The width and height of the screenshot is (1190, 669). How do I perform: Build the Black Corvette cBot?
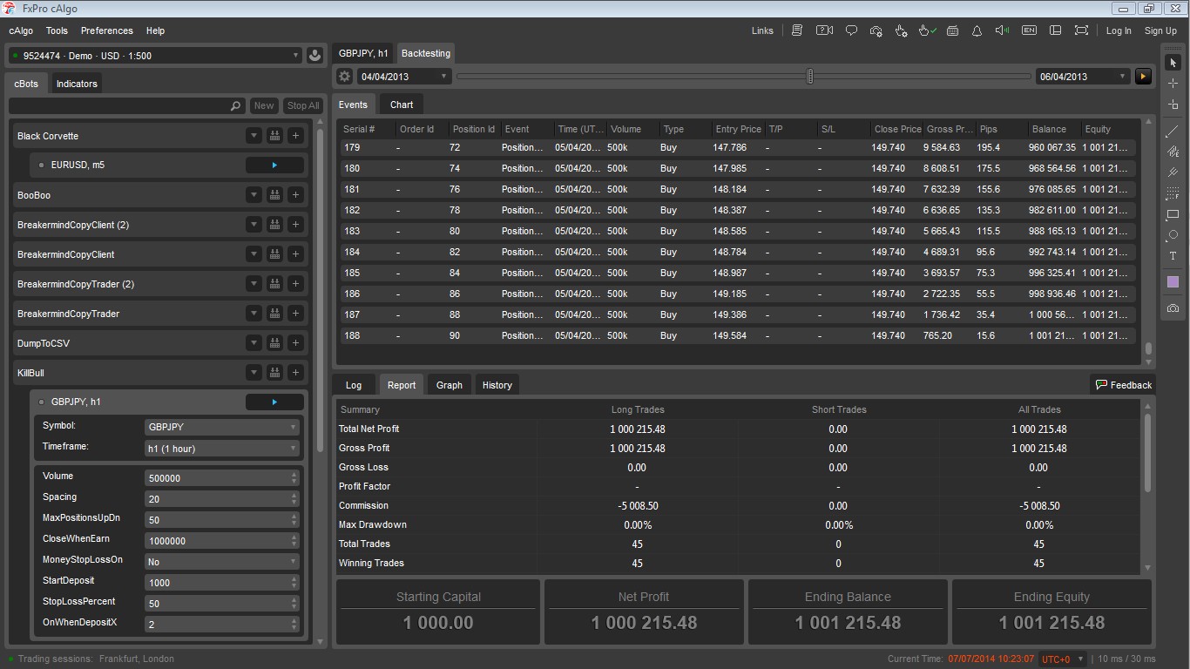274,136
